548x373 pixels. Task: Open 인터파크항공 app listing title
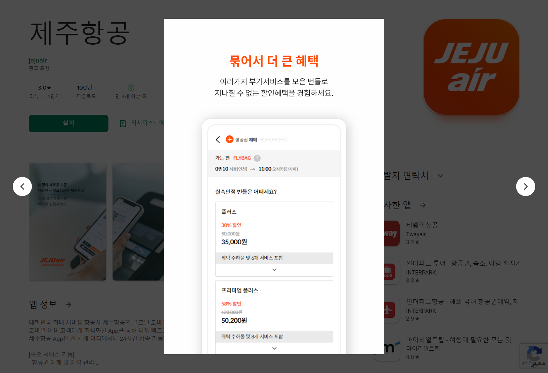pos(463,302)
